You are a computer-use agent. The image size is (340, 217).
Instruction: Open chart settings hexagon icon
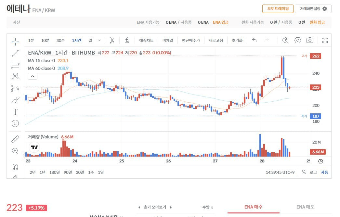click(298, 40)
